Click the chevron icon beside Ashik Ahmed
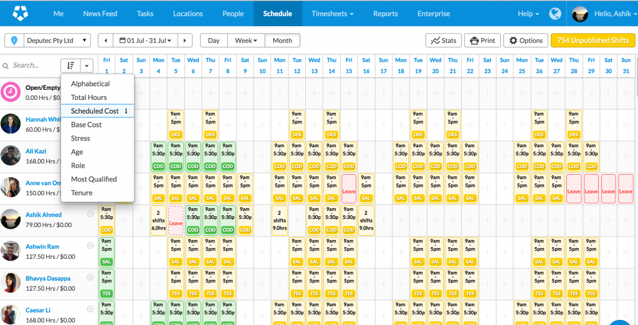 90,214
